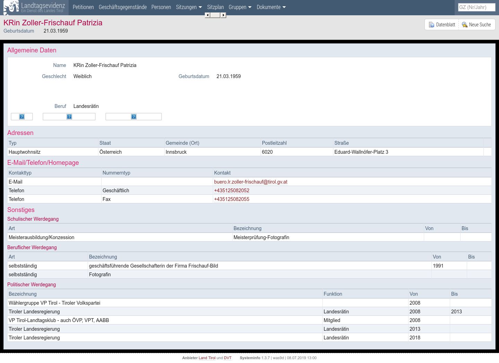Click the Österreich state cell
This screenshot has width=499, height=363.
[131, 152]
